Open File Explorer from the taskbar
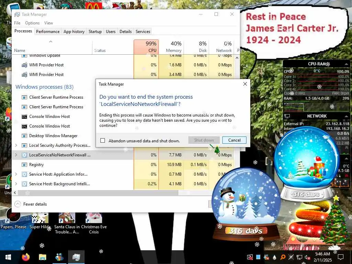 (x=42, y=257)
